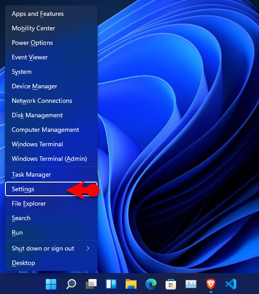The image size is (259, 294).
Task: Open Power Options
Action: [x=51, y=43]
